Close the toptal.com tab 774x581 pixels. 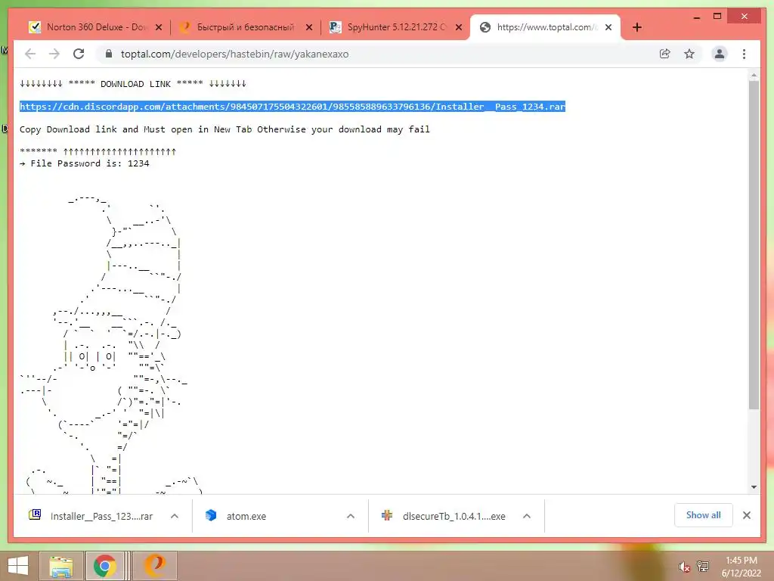pos(608,27)
